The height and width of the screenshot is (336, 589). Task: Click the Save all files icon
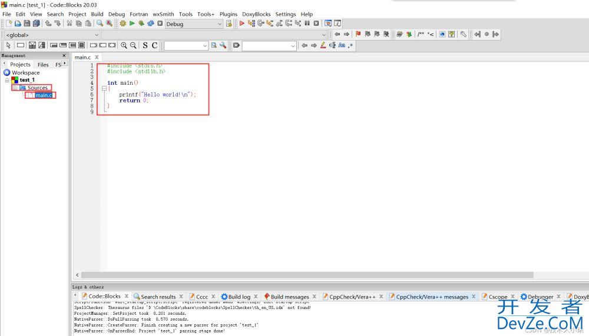coord(36,24)
